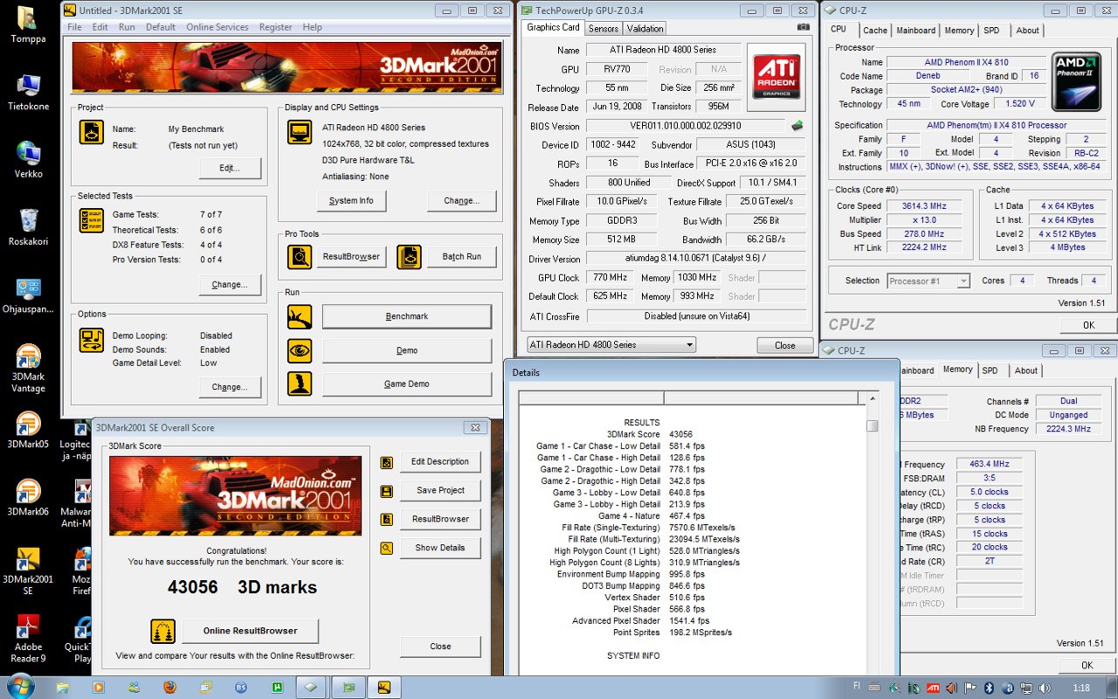Image resolution: width=1118 pixels, height=699 pixels.
Task: Click the Benchmark run icon in 3DMark2001
Action: [300, 317]
